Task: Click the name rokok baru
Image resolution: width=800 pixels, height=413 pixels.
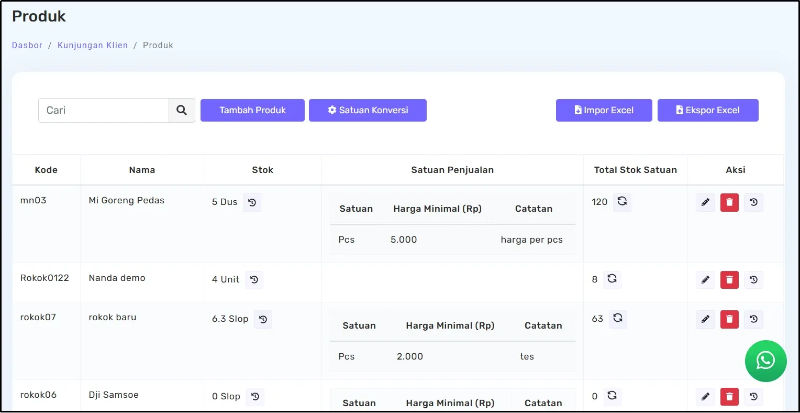Action: click(112, 317)
